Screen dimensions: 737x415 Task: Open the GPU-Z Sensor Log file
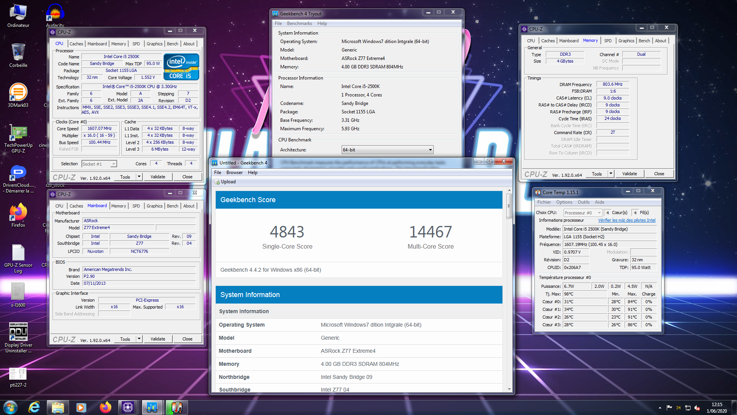(18, 259)
